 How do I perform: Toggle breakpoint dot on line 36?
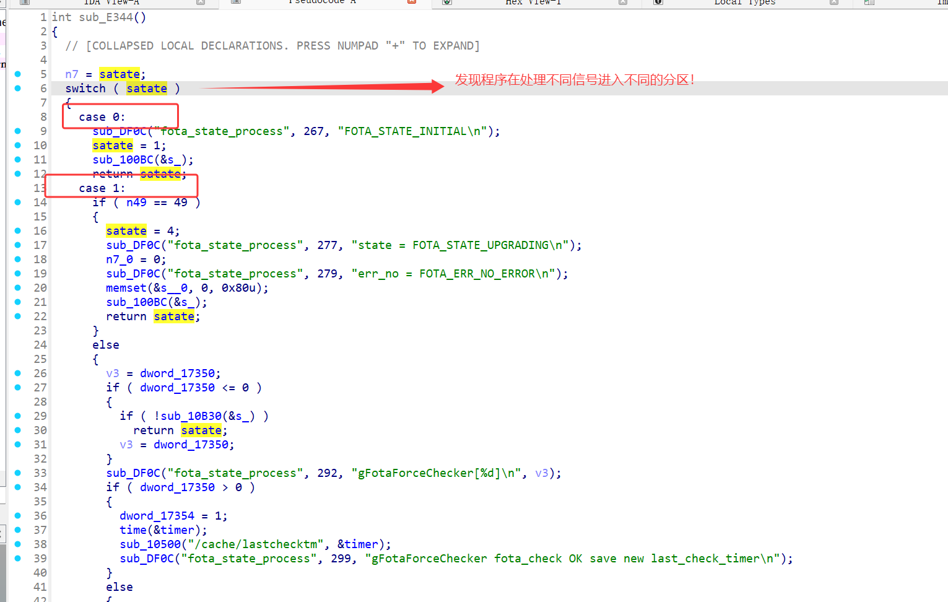pyautogui.click(x=18, y=516)
